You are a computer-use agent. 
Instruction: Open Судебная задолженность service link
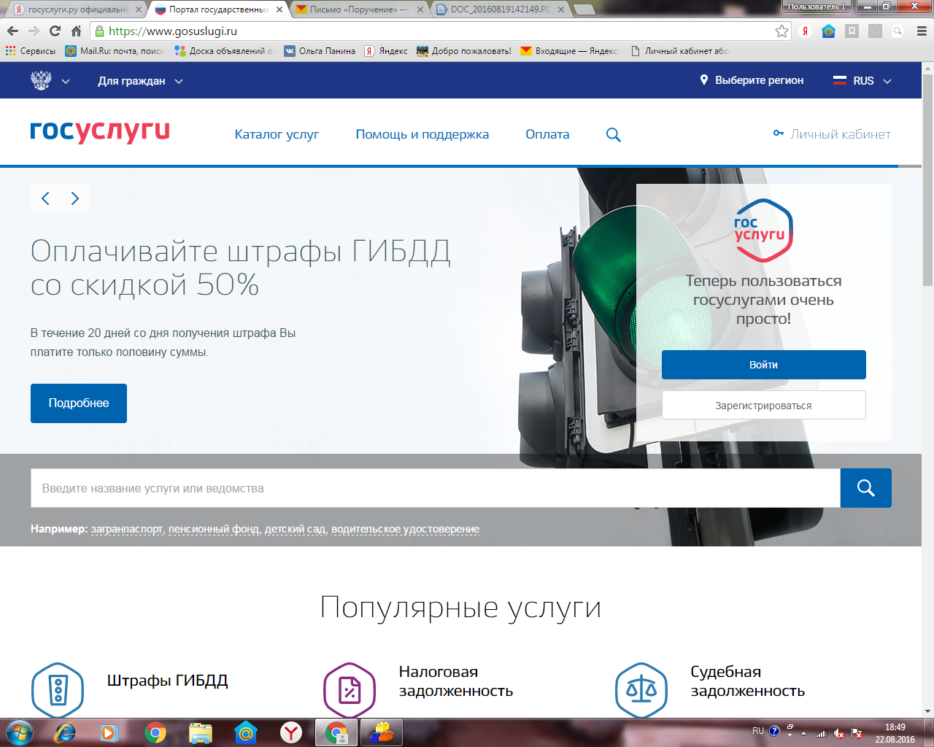pyautogui.click(x=748, y=681)
